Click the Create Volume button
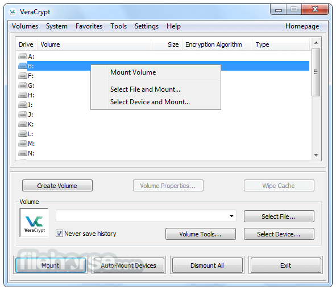The width and height of the screenshot is (336, 290). 57,186
